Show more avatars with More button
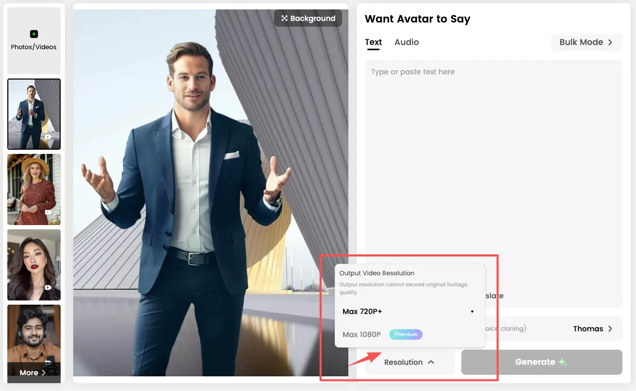The width and height of the screenshot is (636, 391). click(x=33, y=373)
